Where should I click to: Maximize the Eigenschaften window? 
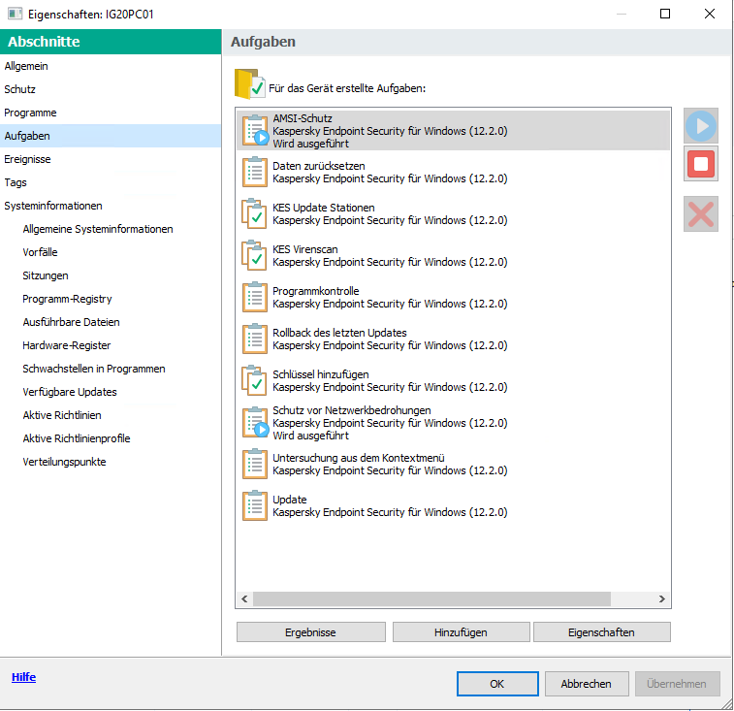665,14
